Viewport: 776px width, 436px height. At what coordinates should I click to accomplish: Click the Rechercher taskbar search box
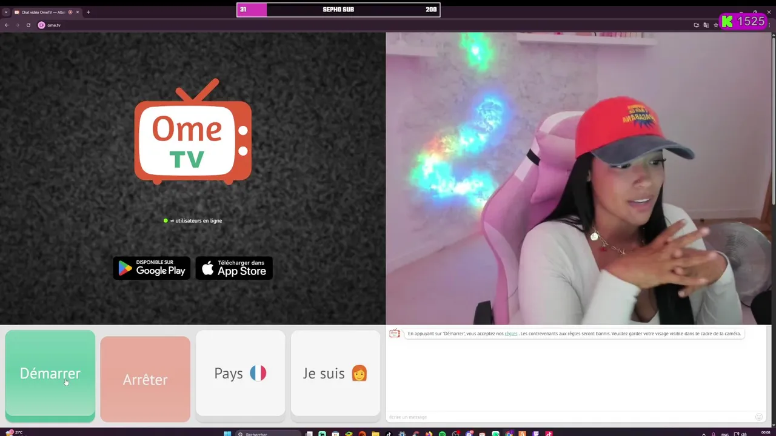click(x=269, y=434)
